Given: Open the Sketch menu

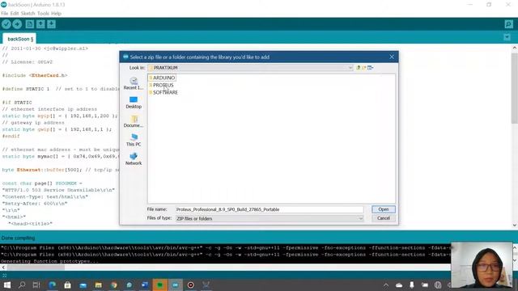Looking at the screenshot, I should click(28, 14).
